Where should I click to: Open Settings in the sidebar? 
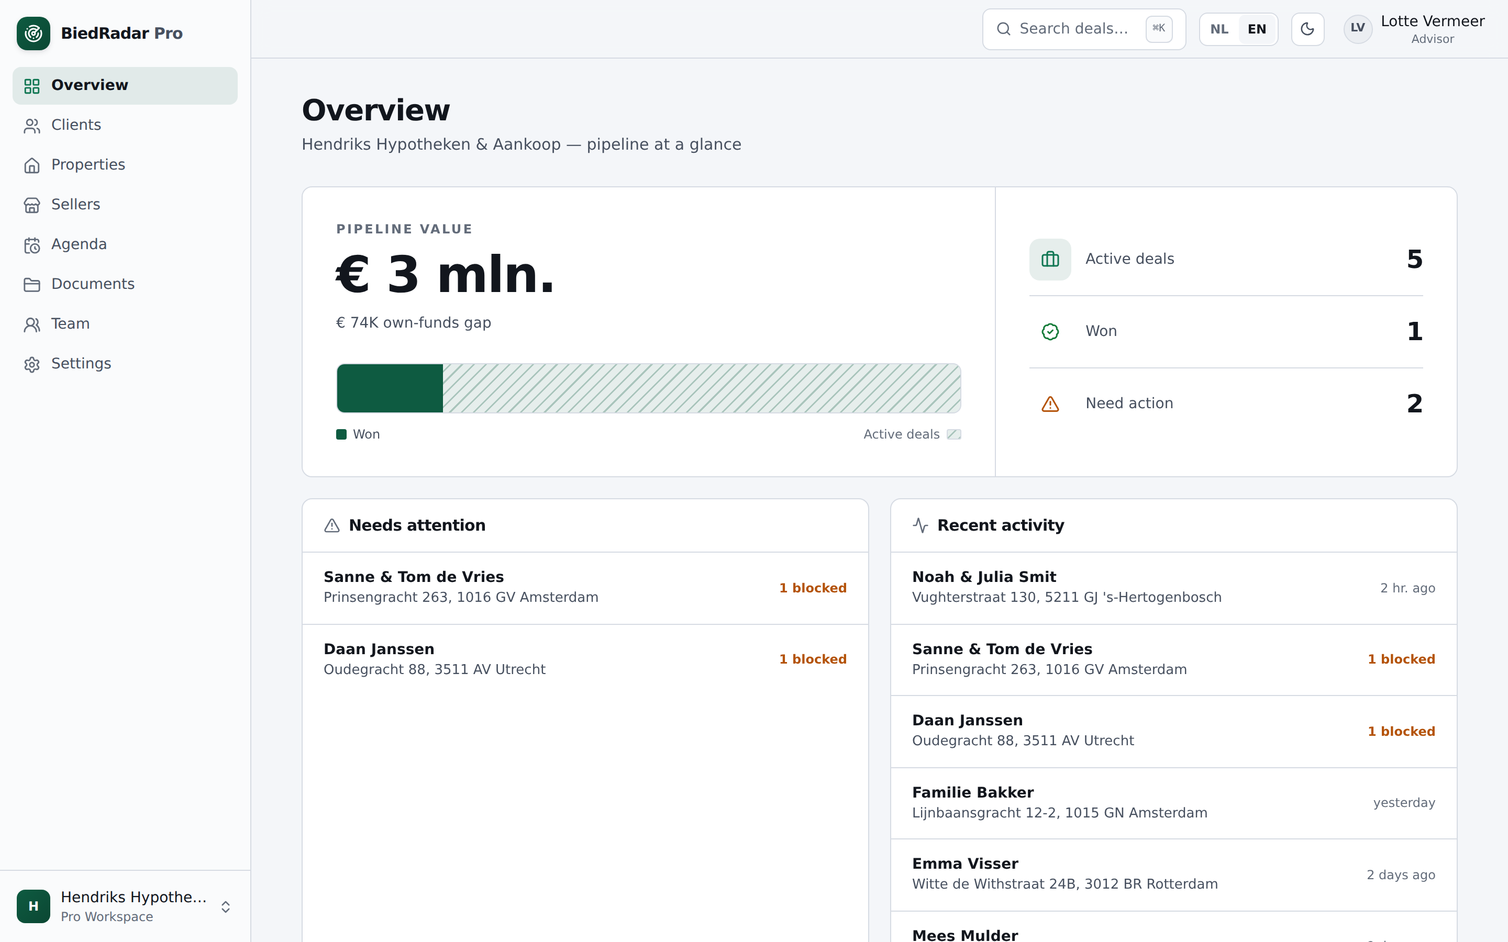125,364
